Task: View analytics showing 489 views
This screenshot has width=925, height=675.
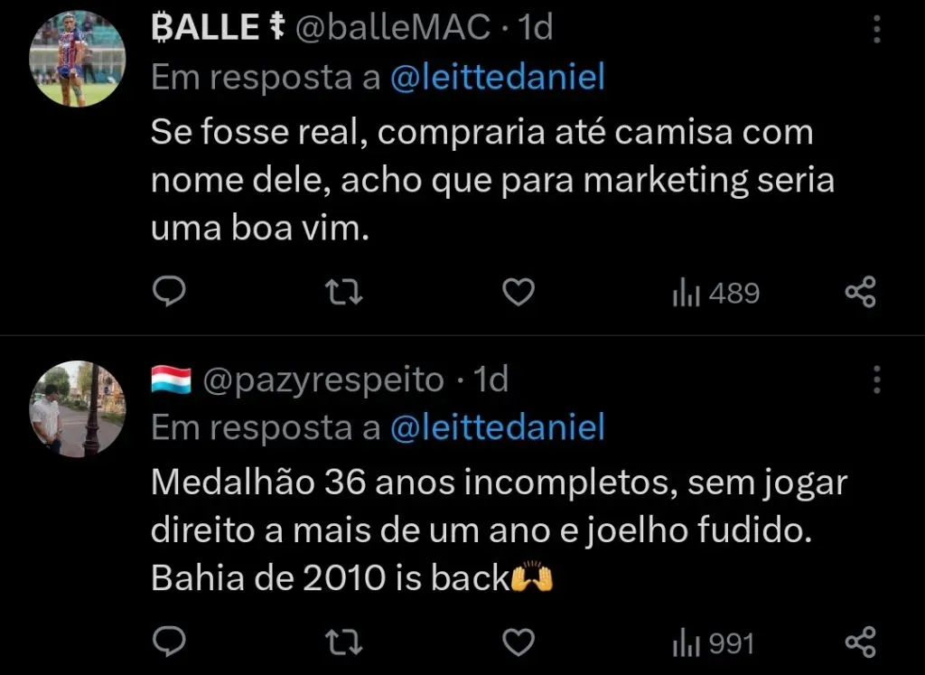Action: [715, 293]
